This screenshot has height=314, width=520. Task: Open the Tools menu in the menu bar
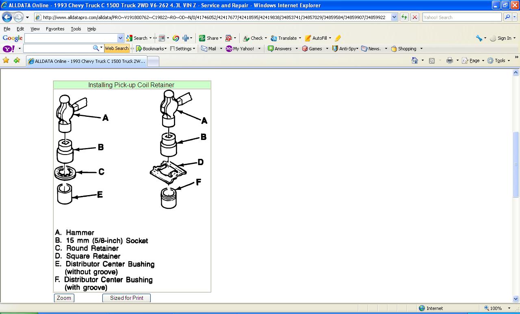pyautogui.click(x=76, y=29)
